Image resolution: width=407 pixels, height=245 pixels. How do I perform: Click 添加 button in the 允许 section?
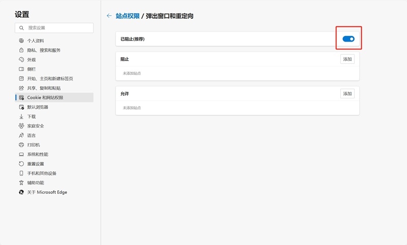point(347,93)
